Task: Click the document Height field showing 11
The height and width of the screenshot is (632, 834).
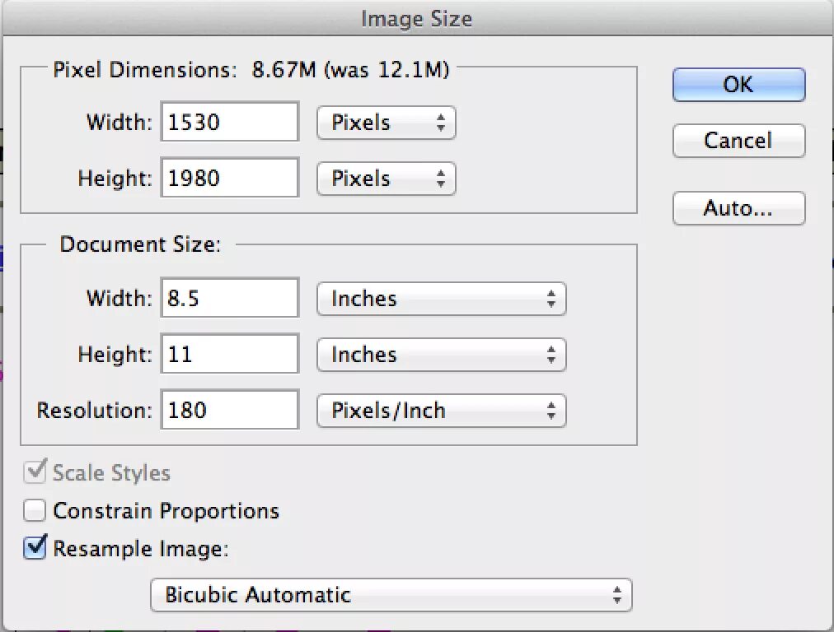Action: (x=230, y=355)
